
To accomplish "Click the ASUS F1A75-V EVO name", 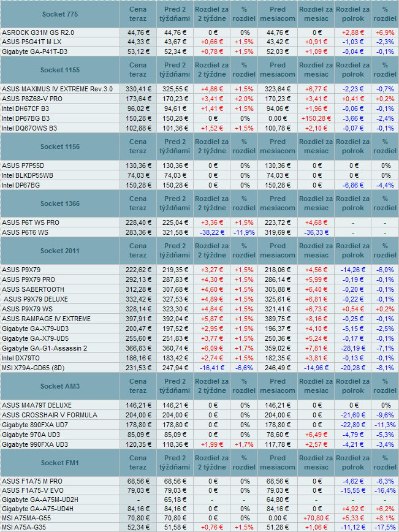I will (32, 490).
